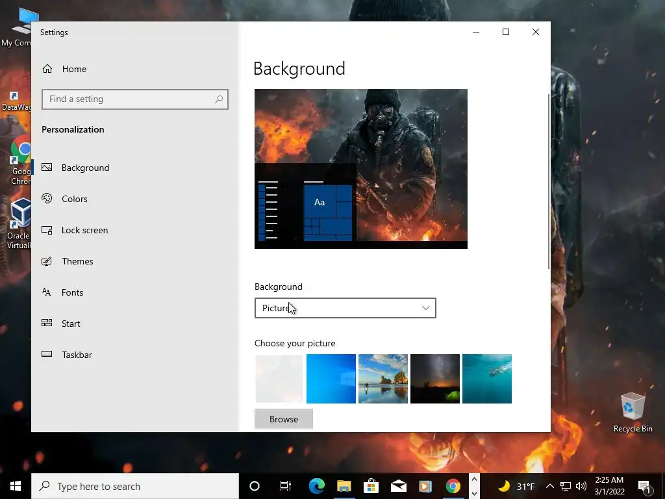Click the taskbar Type here to search box
This screenshot has width=665, height=499.
tap(135, 486)
